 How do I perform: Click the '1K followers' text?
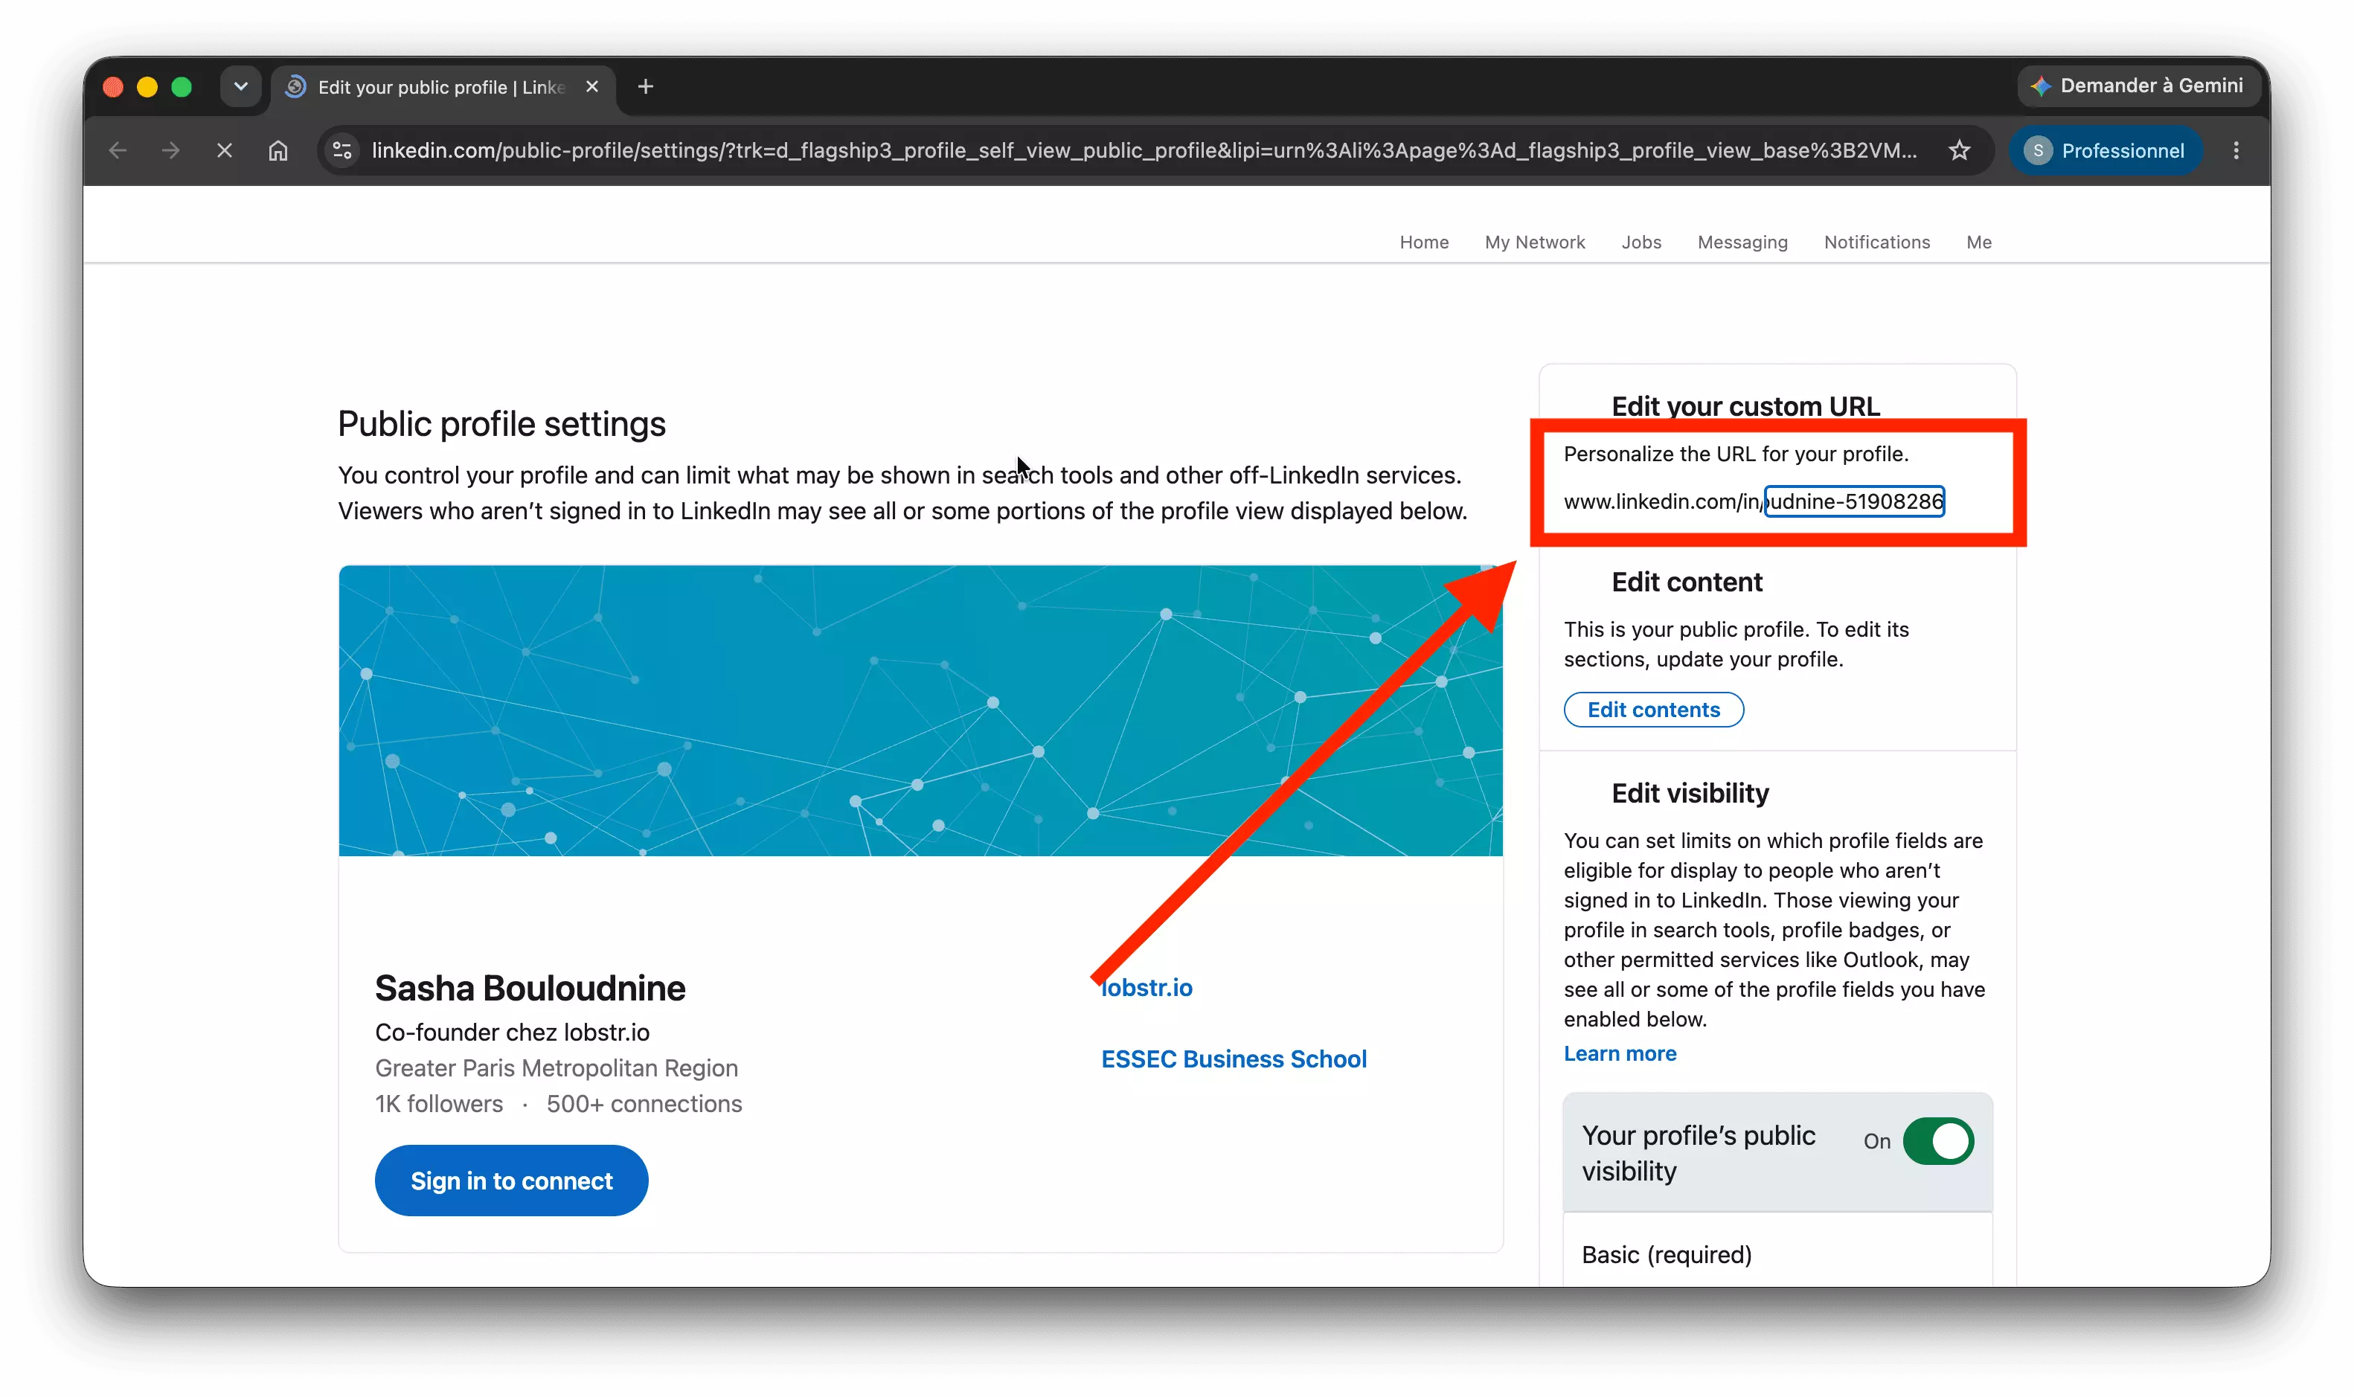[439, 1103]
